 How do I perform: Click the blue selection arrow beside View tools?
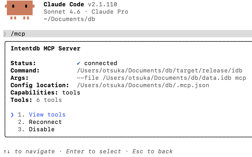(12, 115)
